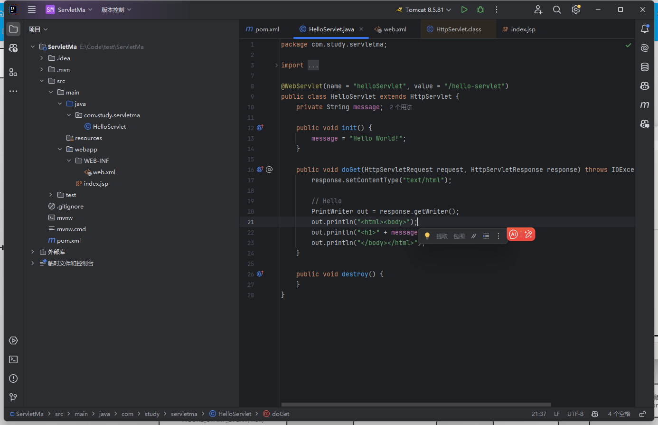Switch to the index.jsp tab

pyautogui.click(x=518, y=29)
